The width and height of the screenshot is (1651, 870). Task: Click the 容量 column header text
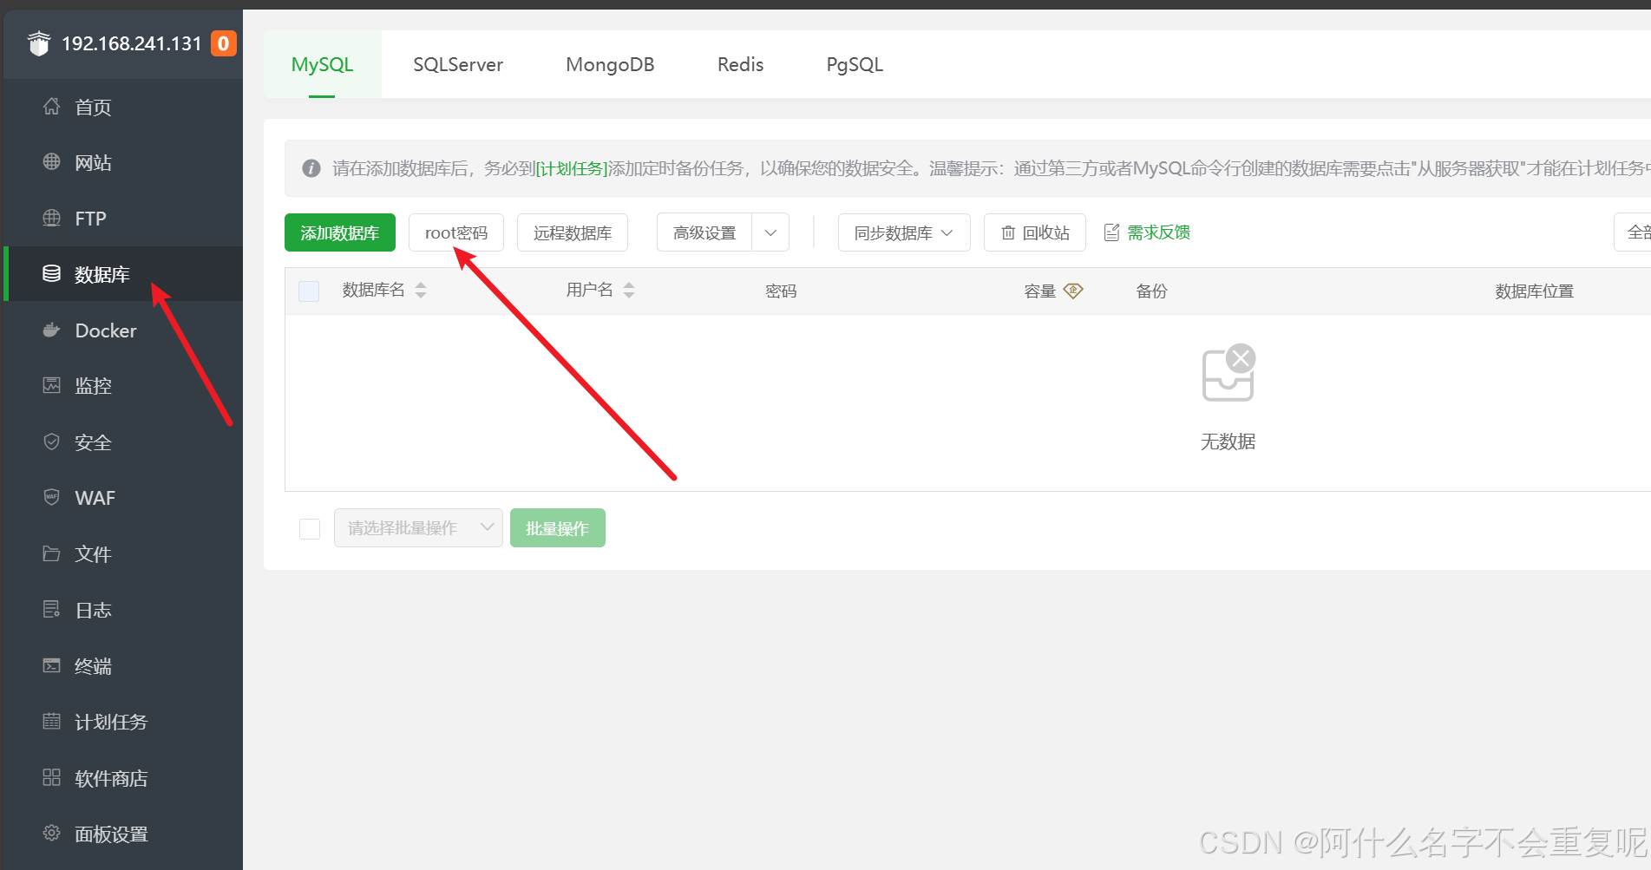coord(1039,291)
